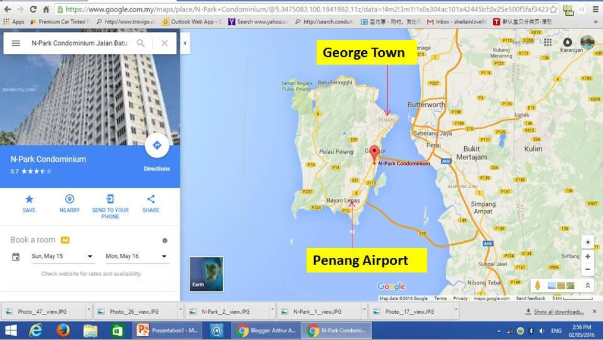Open options arrow for Photo_26_view.JPG
Screen dimensions: 603x340
click(x=181, y=309)
